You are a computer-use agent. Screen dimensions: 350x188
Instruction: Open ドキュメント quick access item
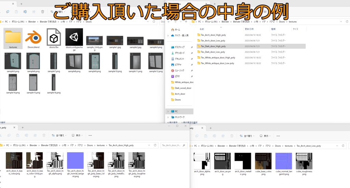click(x=178, y=59)
